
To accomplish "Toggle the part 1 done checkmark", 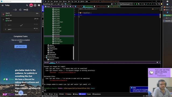I will tap(21, 25).
